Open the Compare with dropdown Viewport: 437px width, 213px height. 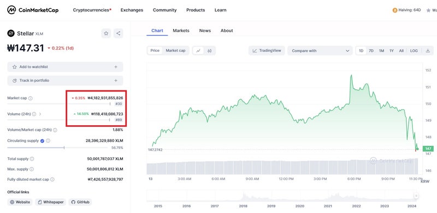pos(320,51)
